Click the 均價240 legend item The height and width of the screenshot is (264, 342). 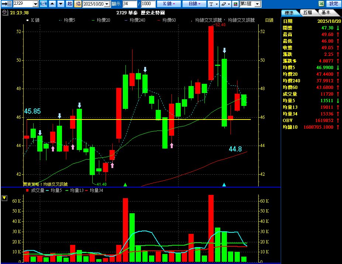(135, 20)
